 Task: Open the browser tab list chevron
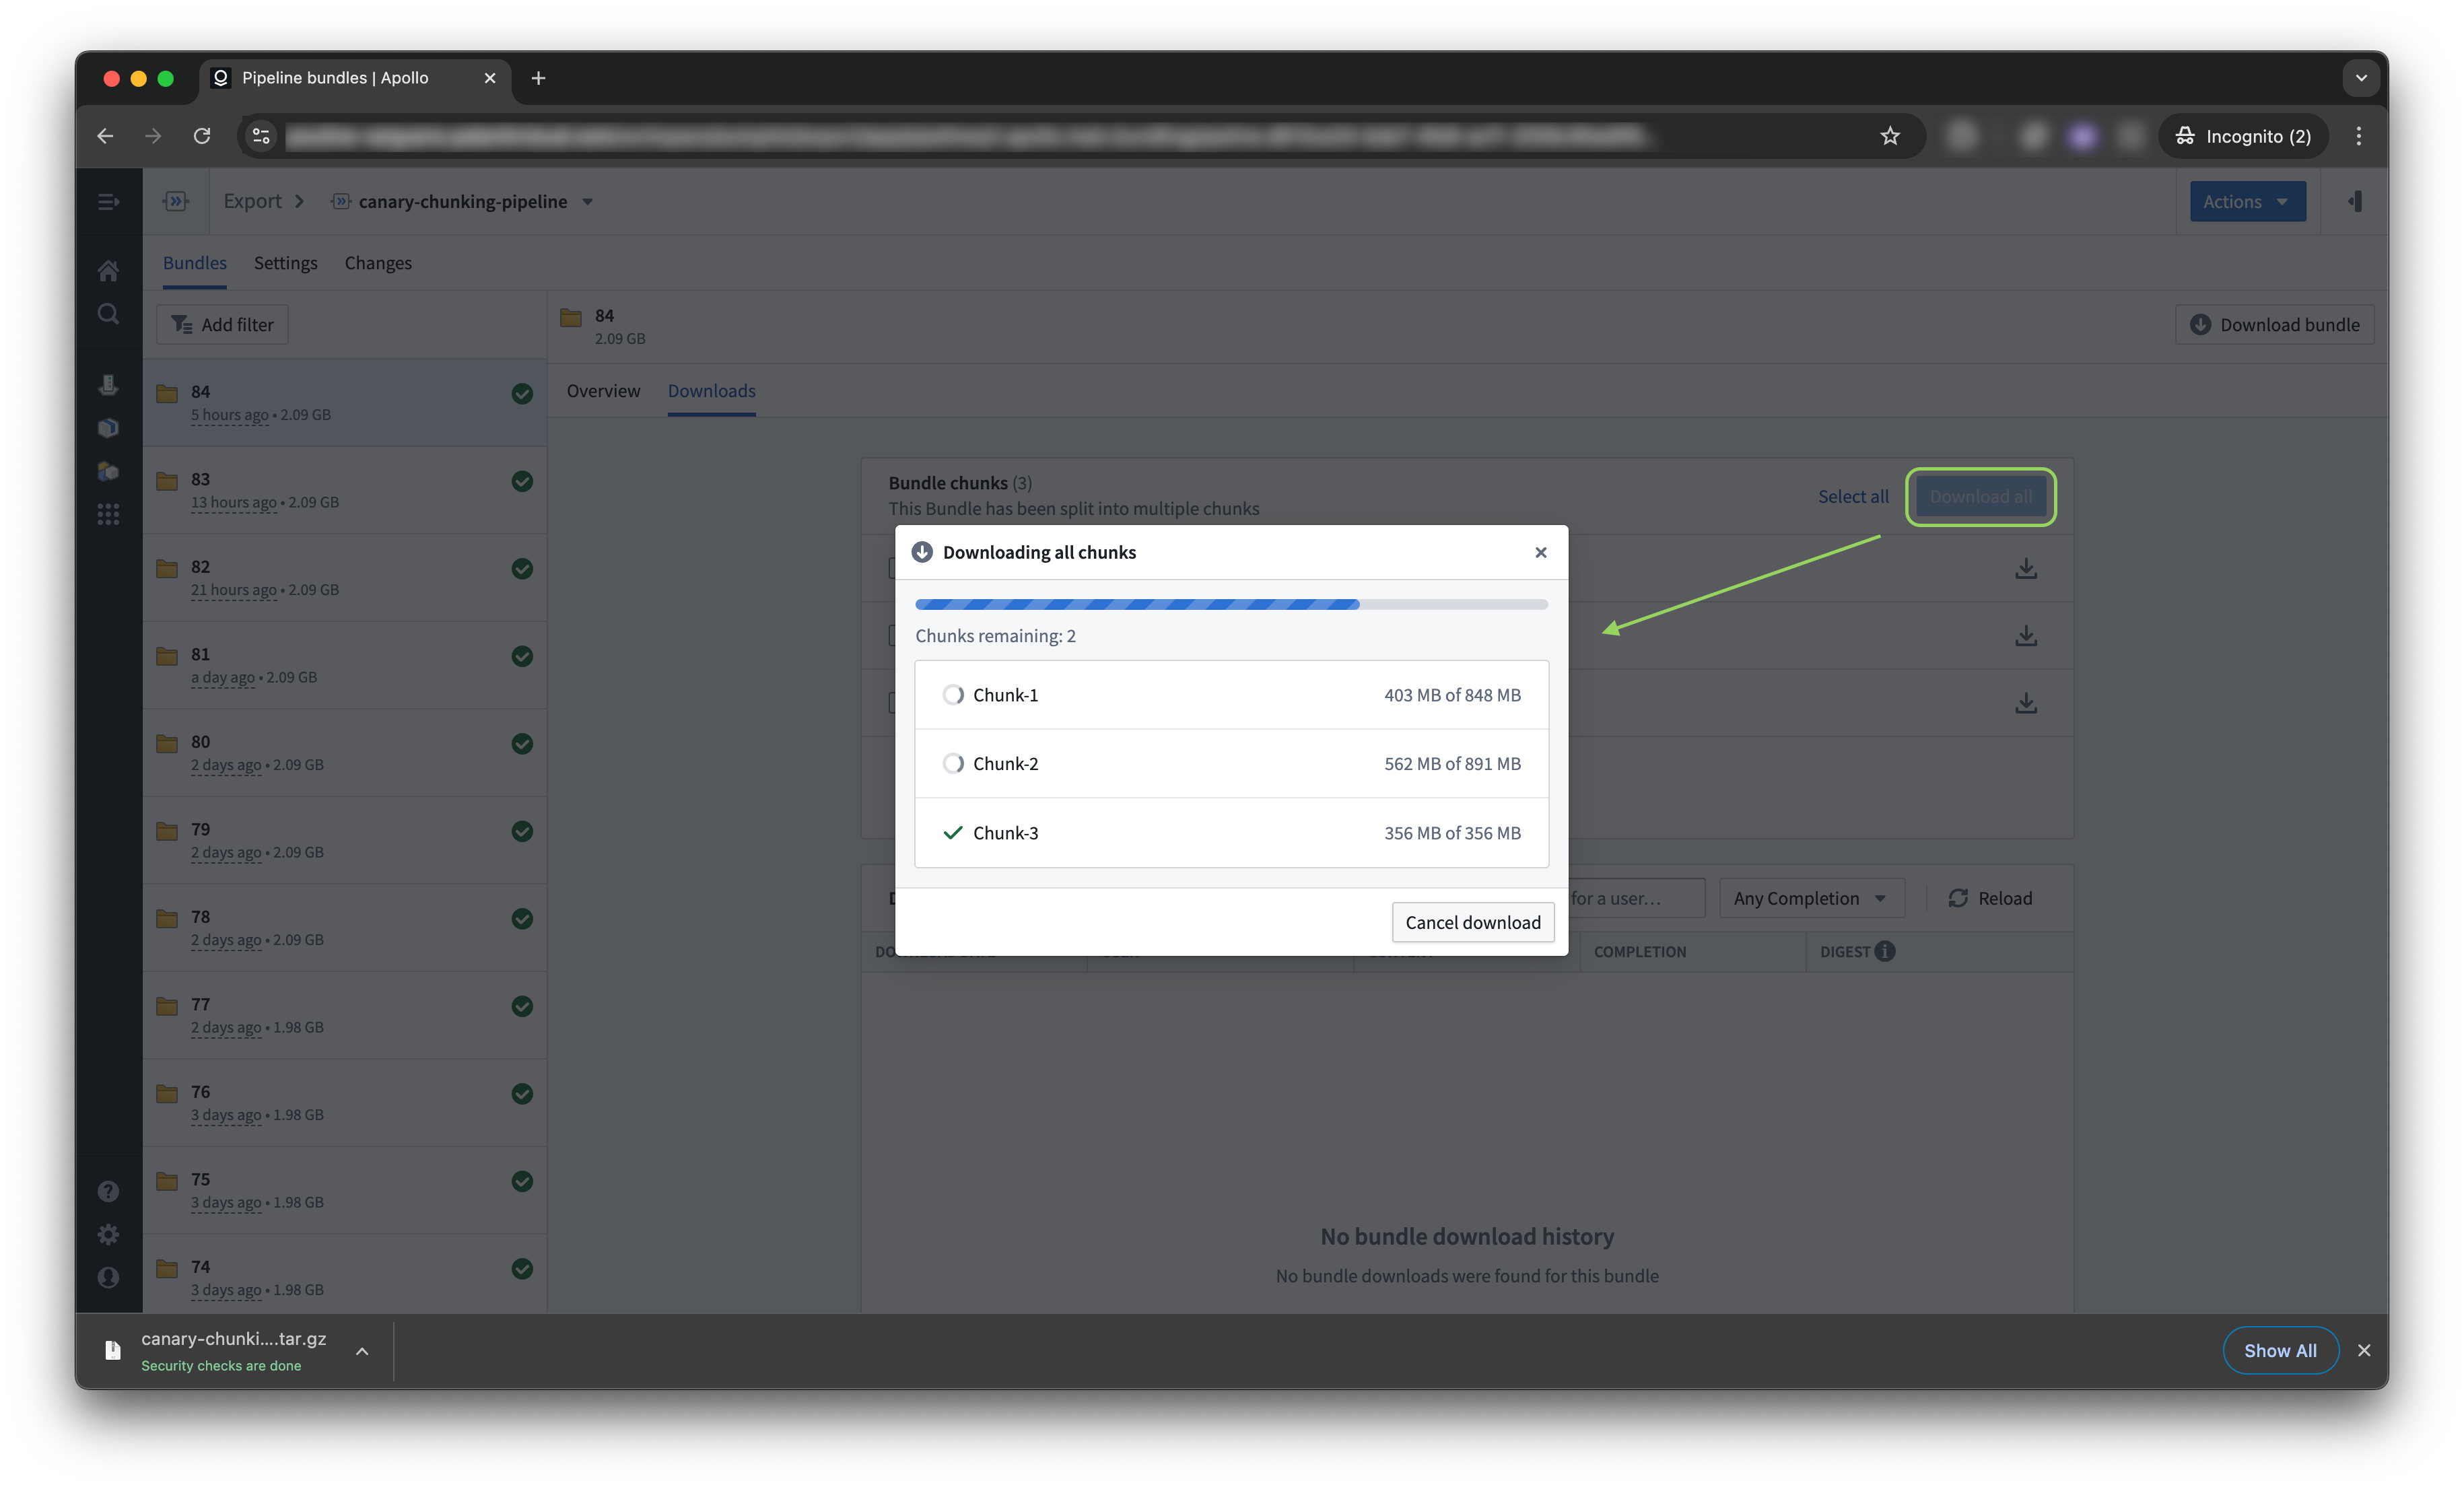(x=2360, y=78)
